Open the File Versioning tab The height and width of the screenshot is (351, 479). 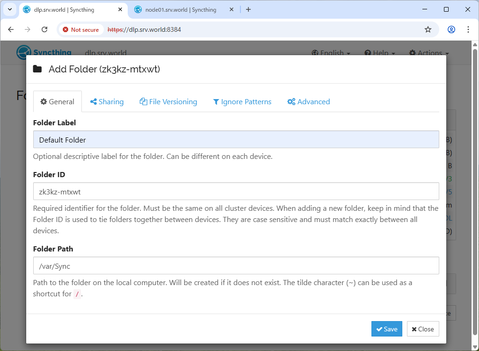click(x=168, y=102)
